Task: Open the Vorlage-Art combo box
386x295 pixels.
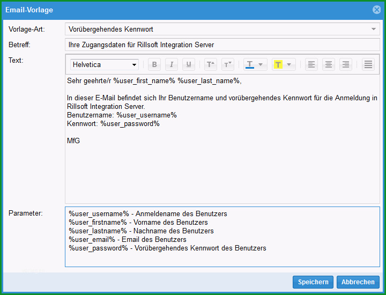Action: point(222,29)
